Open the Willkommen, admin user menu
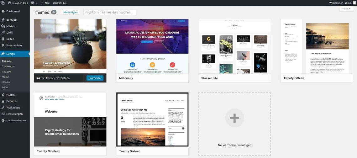 [x=340, y=3]
